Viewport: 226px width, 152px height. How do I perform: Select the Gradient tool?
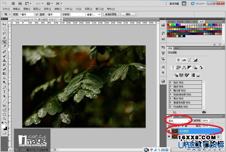tap(4, 74)
